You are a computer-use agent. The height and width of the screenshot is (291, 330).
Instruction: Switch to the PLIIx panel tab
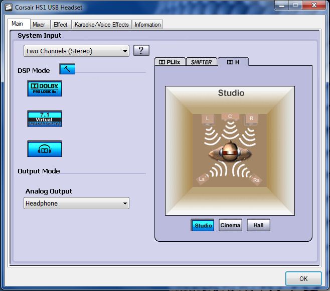[x=170, y=62]
